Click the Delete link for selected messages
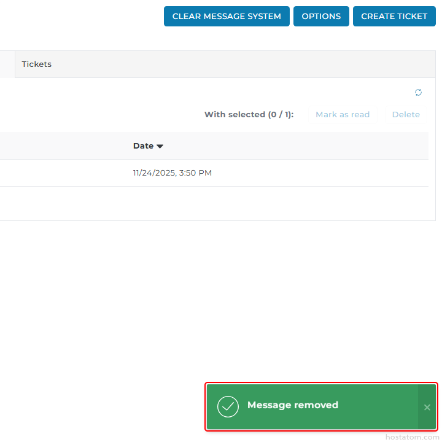The width and height of the screenshot is (442, 442). [406, 115]
